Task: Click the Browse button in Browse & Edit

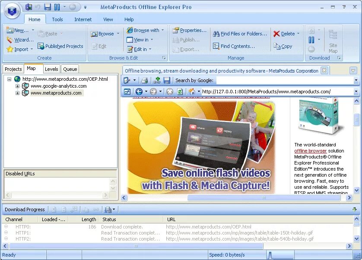Action: (x=102, y=34)
